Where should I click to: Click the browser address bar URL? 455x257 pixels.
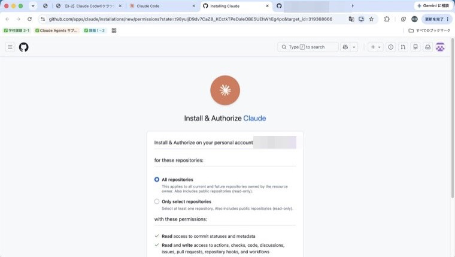coord(190,19)
